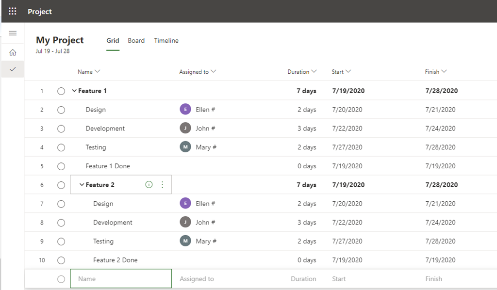Collapse the Feature 1 summary task
The height and width of the screenshot is (290, 497).
click(74, 91)
